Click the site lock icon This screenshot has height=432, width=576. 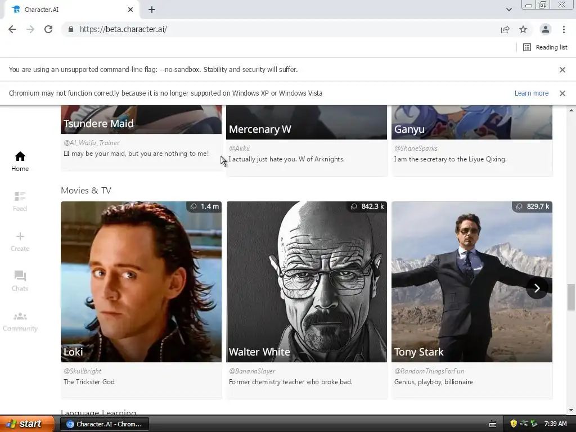point(71,29)
